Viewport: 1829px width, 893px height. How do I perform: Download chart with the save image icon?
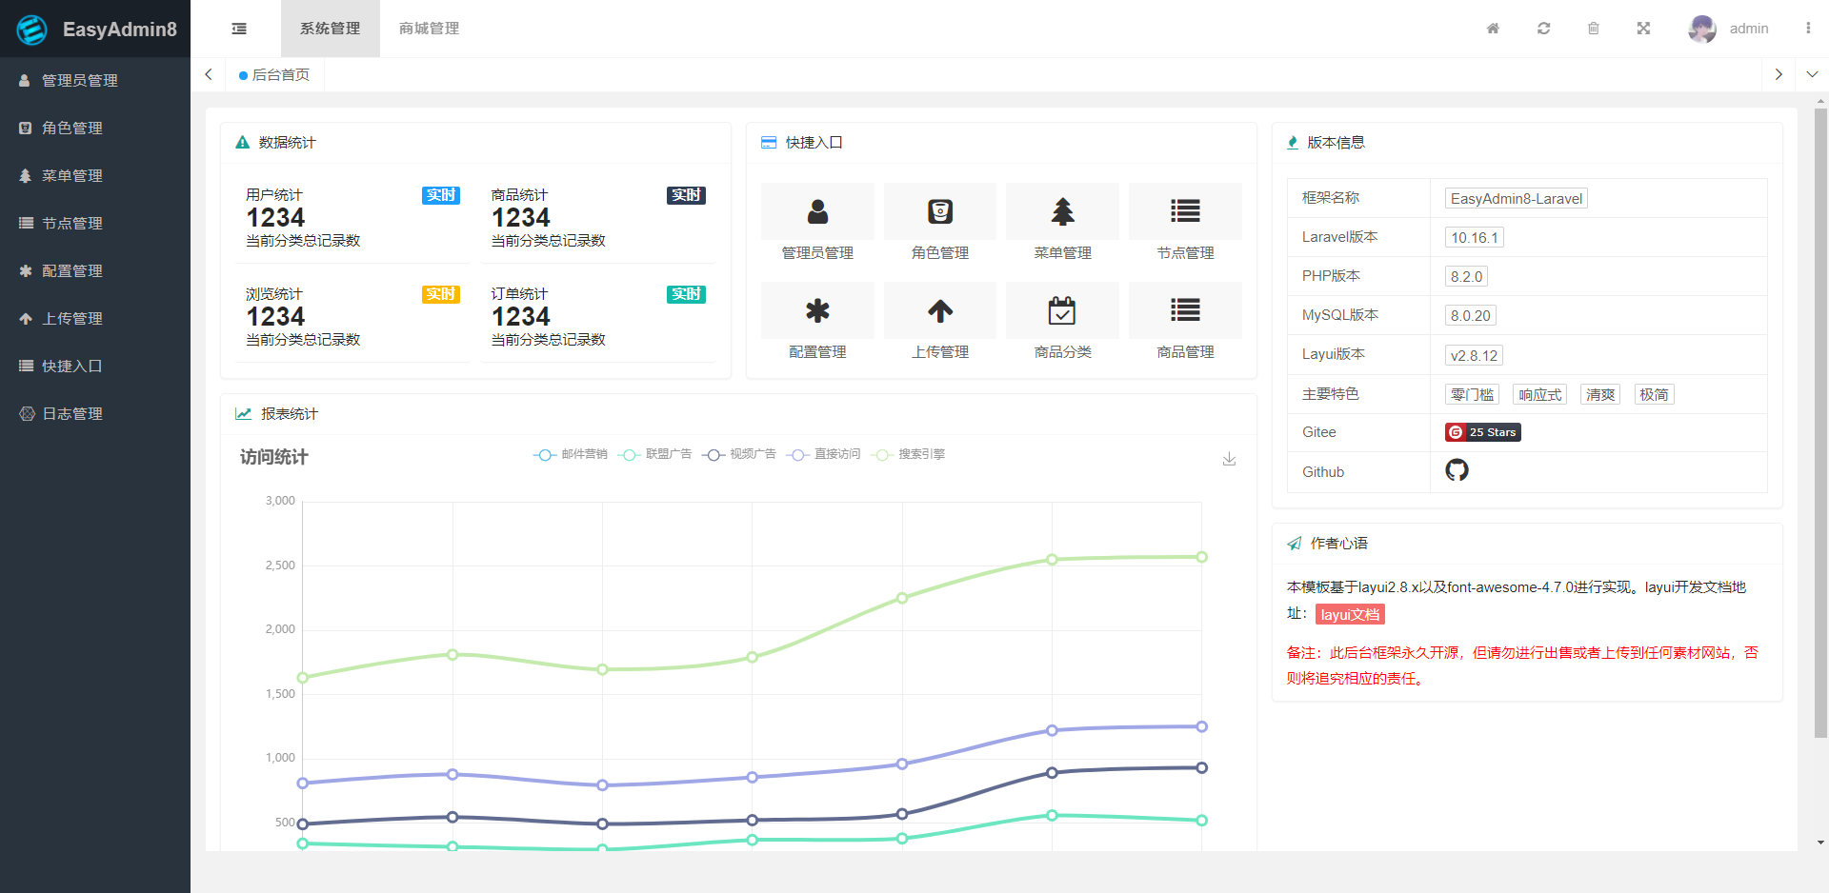click(x=1229, y=459)
